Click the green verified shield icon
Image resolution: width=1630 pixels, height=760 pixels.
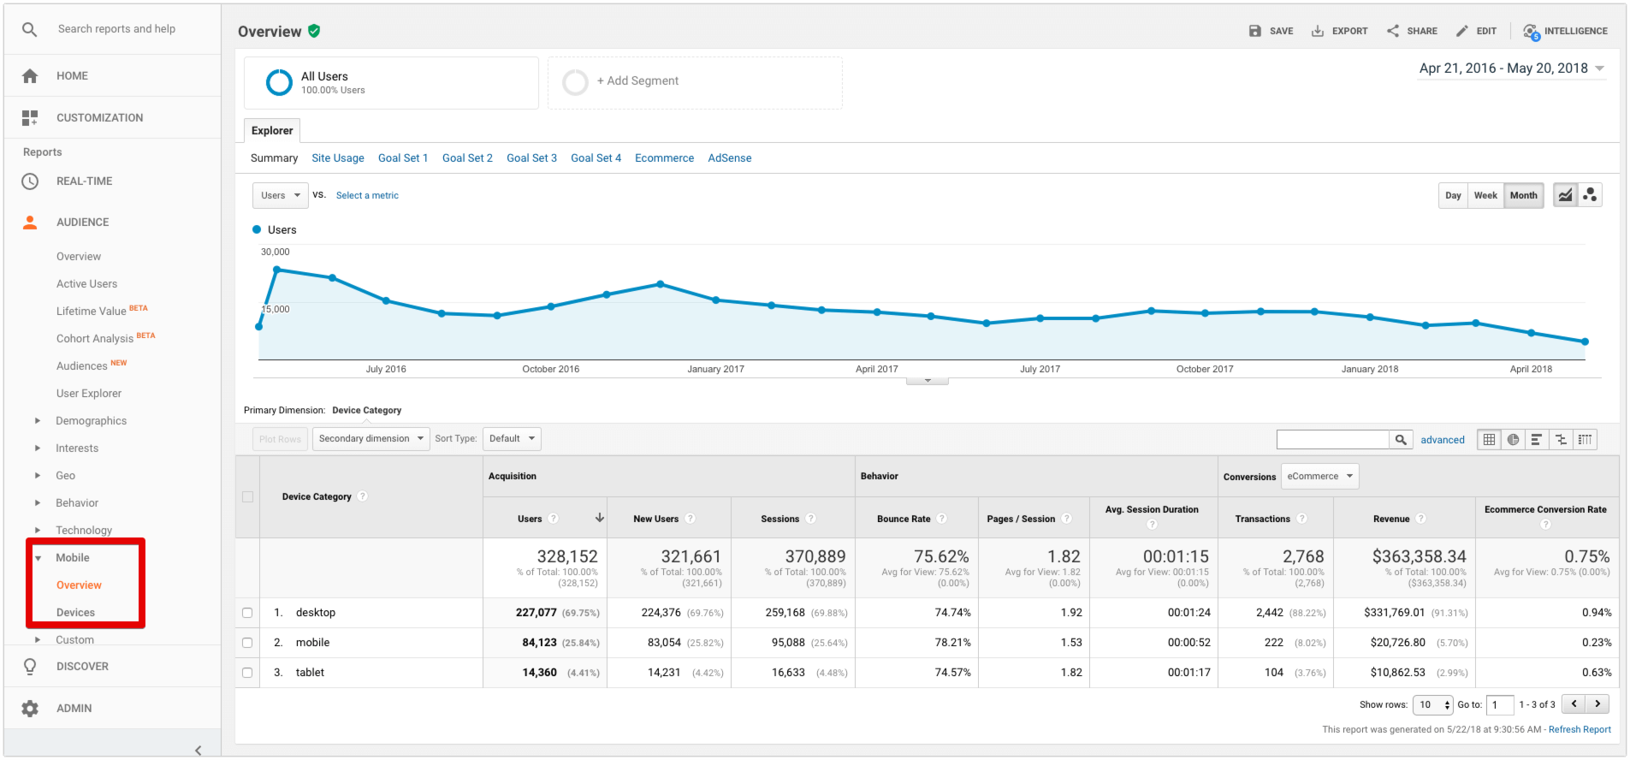tap(314, 31)
